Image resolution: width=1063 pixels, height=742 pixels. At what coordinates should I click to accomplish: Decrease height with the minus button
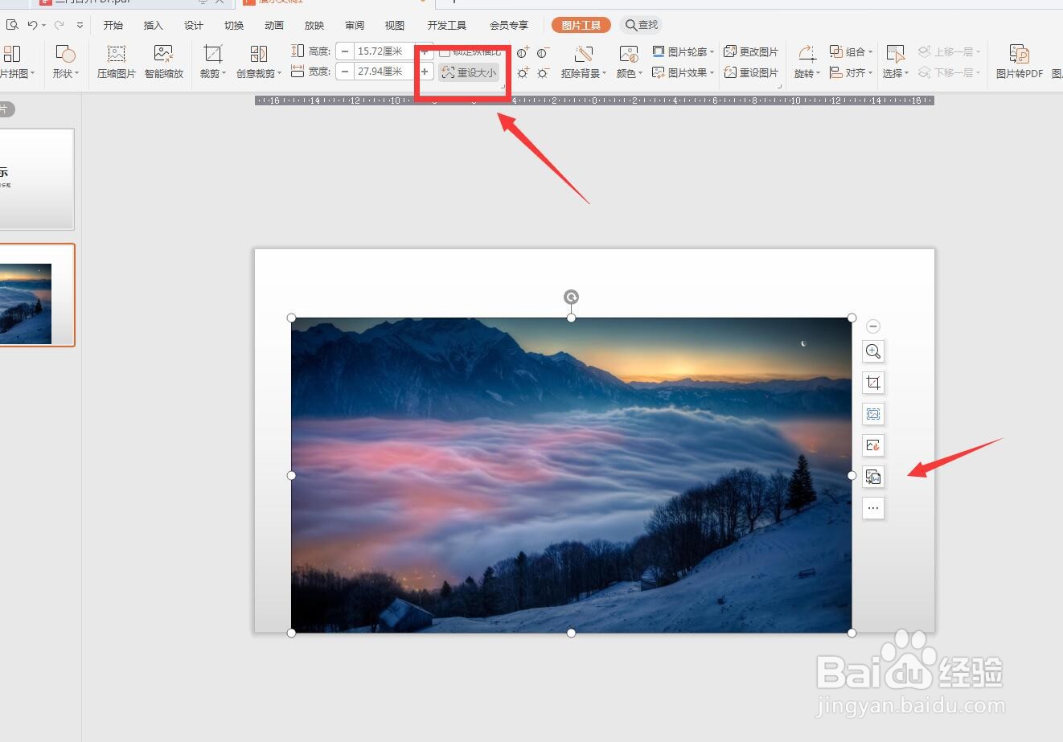(345, 51)
